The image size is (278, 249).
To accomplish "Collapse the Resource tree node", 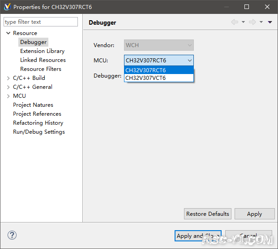I will click(x=8, y=33).
